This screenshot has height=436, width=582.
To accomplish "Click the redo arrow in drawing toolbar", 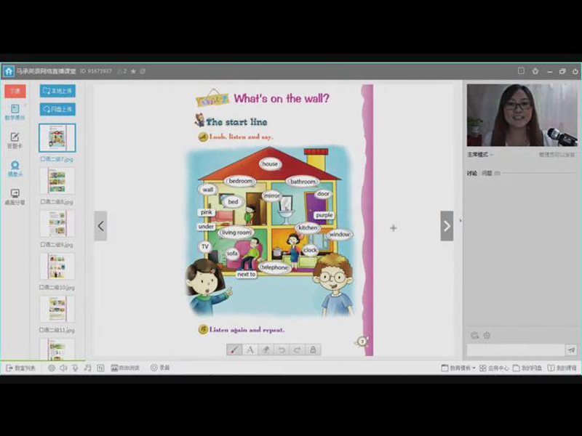I will 297,350.
